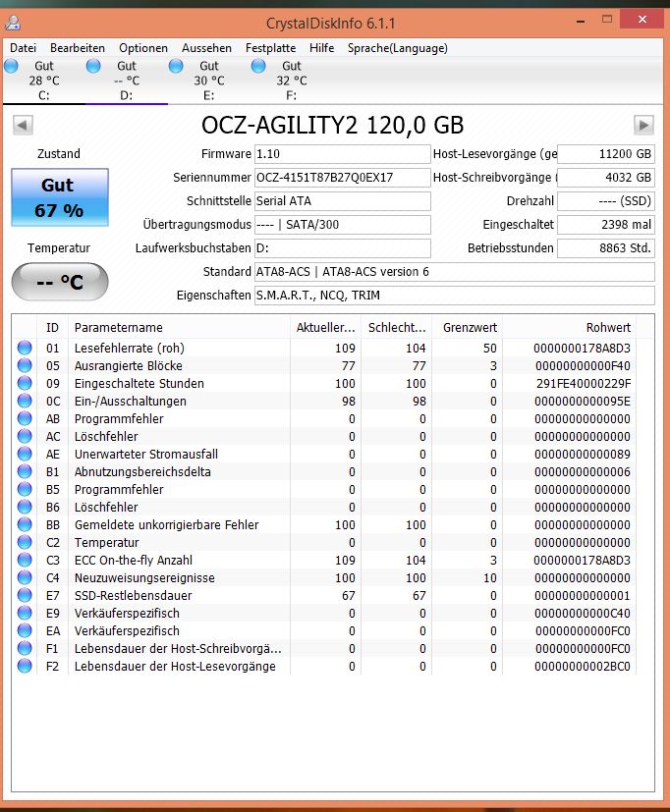
Task: Click the Seriennummer field OCZ-4151T87B27Q0EX17
Action: tap(343, 178)
